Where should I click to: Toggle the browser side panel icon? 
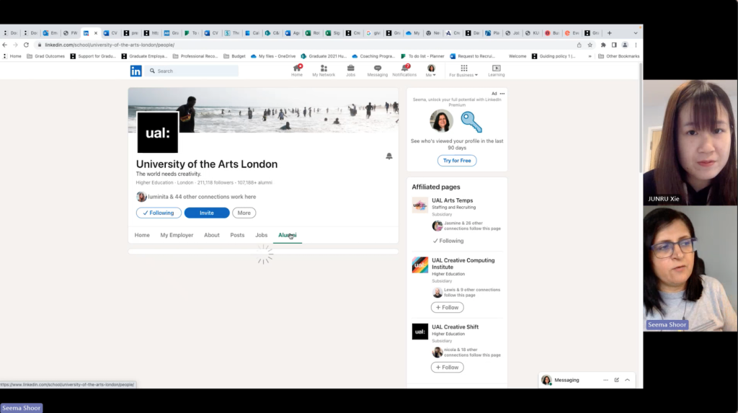614,45
